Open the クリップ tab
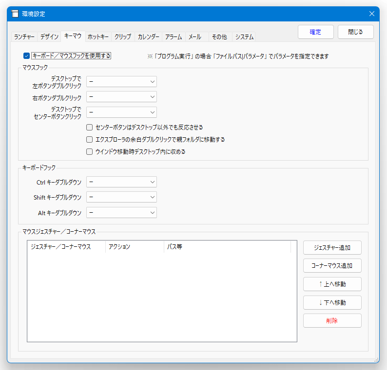The width and height of the screenshot is (387, 370). (123, 37)
